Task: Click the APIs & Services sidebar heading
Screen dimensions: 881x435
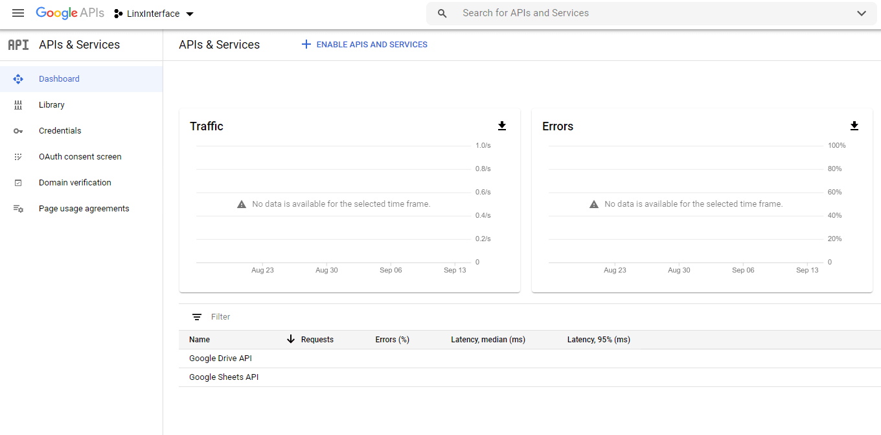Action: [x=80, y=45]
